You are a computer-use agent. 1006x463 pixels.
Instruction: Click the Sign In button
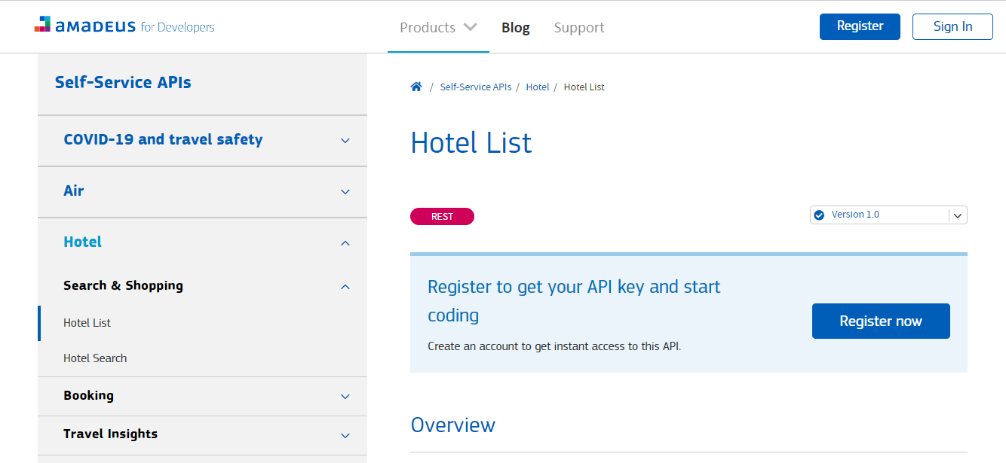pyautogui.click(x=952, y=26)
